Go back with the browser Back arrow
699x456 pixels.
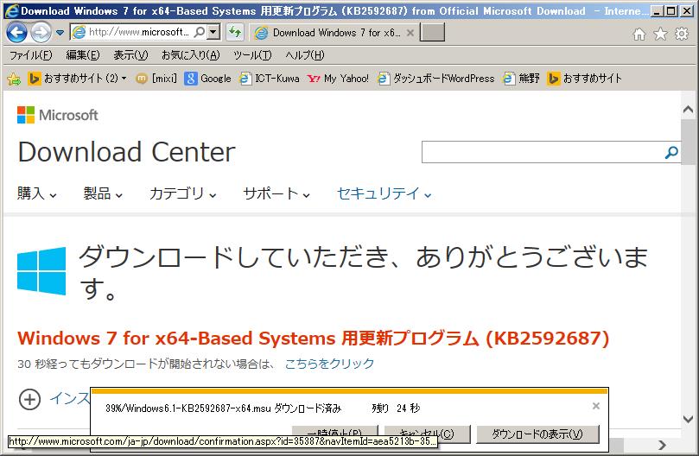tap(17, 33)
